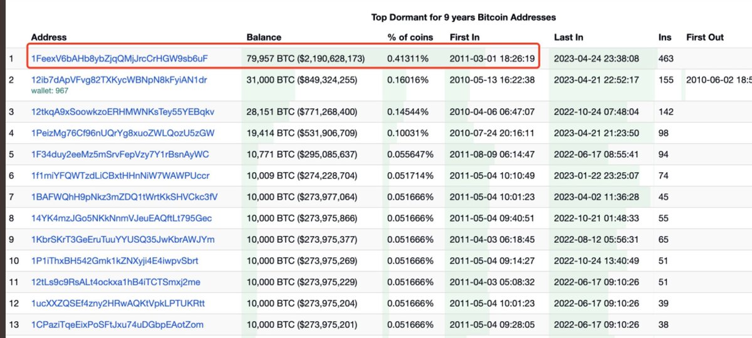Select balance 10,000 BTC ($273,977,064)
752x338 pixels.
(x=302, y=197)
